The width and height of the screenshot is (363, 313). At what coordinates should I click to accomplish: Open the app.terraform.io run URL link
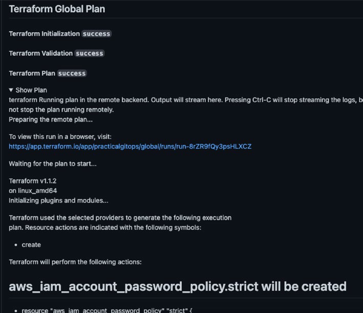pyautogui.click(x=130, y=147)
